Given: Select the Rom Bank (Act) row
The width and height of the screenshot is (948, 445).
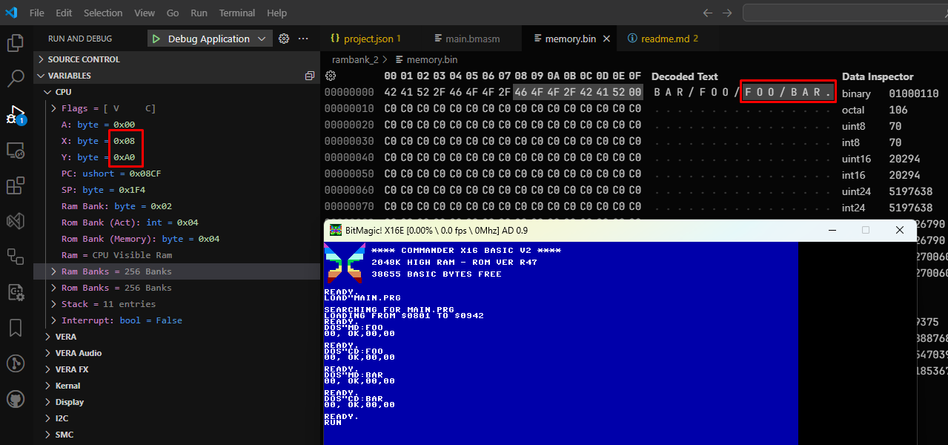Looking at the screenshot, I should tap(176, 222).
